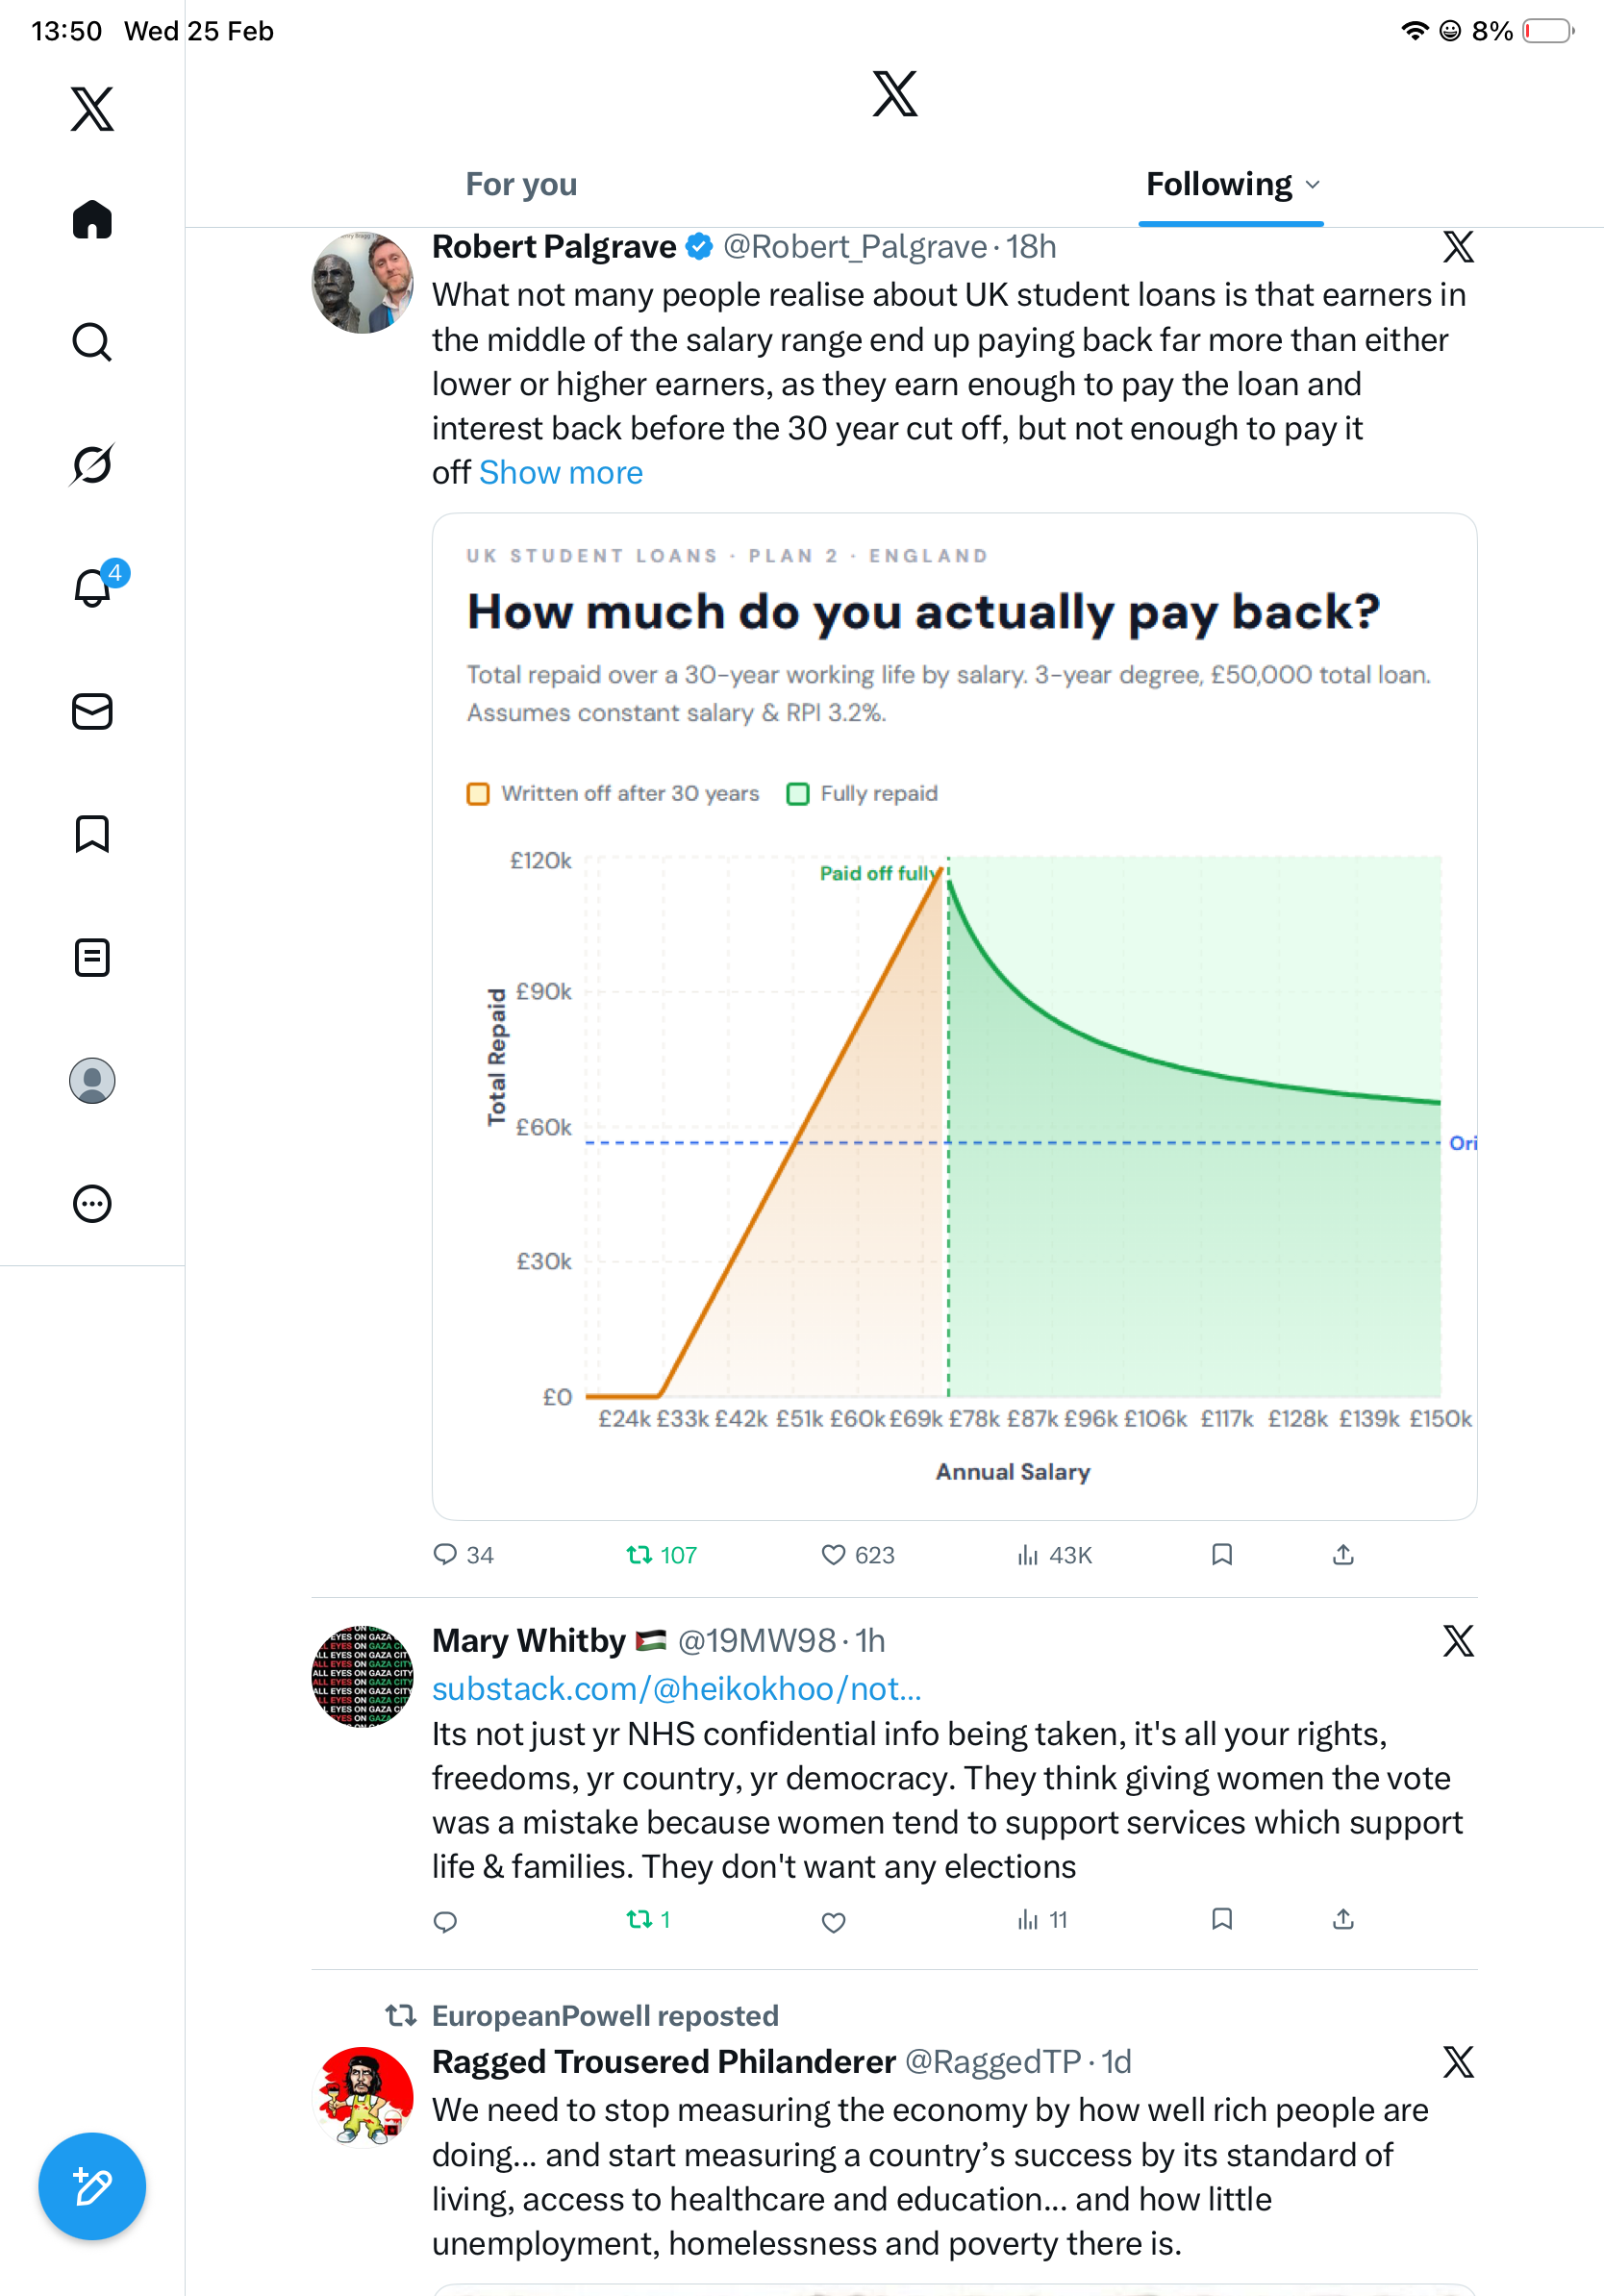
Task: Open Notifications bell with 4 badge
Action: 93,588
